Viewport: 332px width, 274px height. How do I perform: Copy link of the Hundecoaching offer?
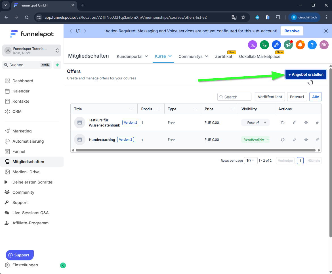(x=318, y=140)
